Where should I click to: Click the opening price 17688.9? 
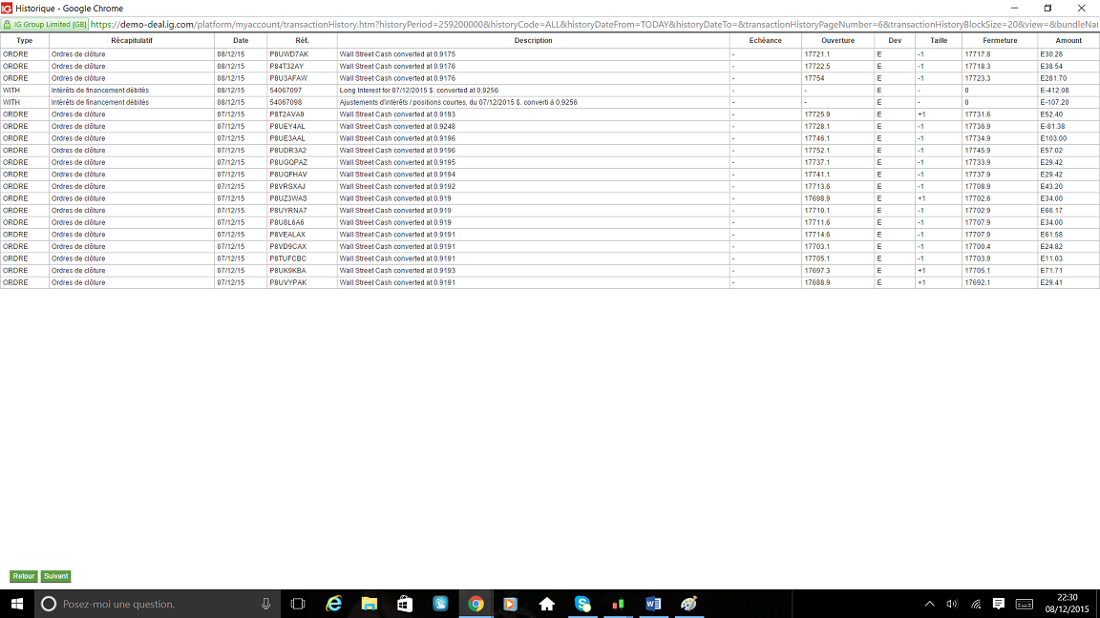817,282
